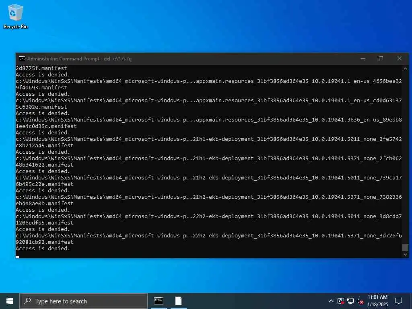The image size is (412, 309).
Task: Open the Recycle Bin desktop icon
Action: [x=16, y=16]
